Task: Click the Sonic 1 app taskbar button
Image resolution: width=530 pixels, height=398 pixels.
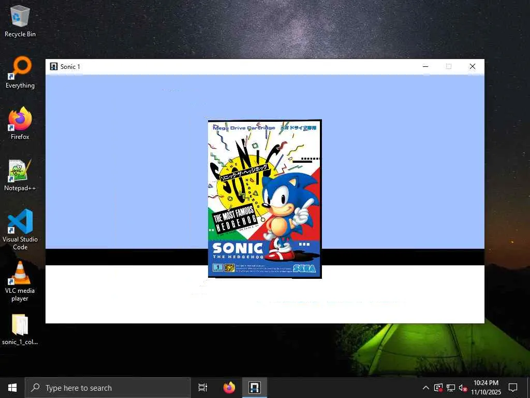Action: tap(255, 388)
